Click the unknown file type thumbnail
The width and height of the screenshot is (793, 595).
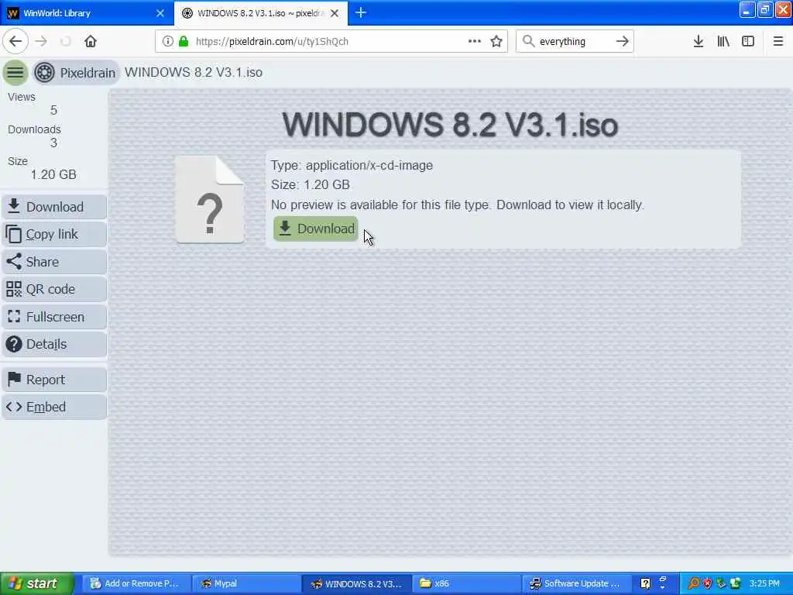210,199
